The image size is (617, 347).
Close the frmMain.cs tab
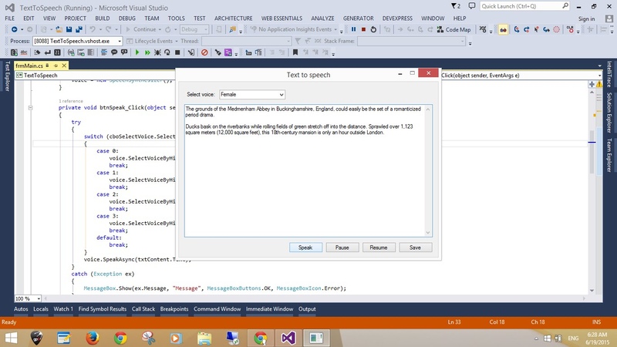[64, 66]
